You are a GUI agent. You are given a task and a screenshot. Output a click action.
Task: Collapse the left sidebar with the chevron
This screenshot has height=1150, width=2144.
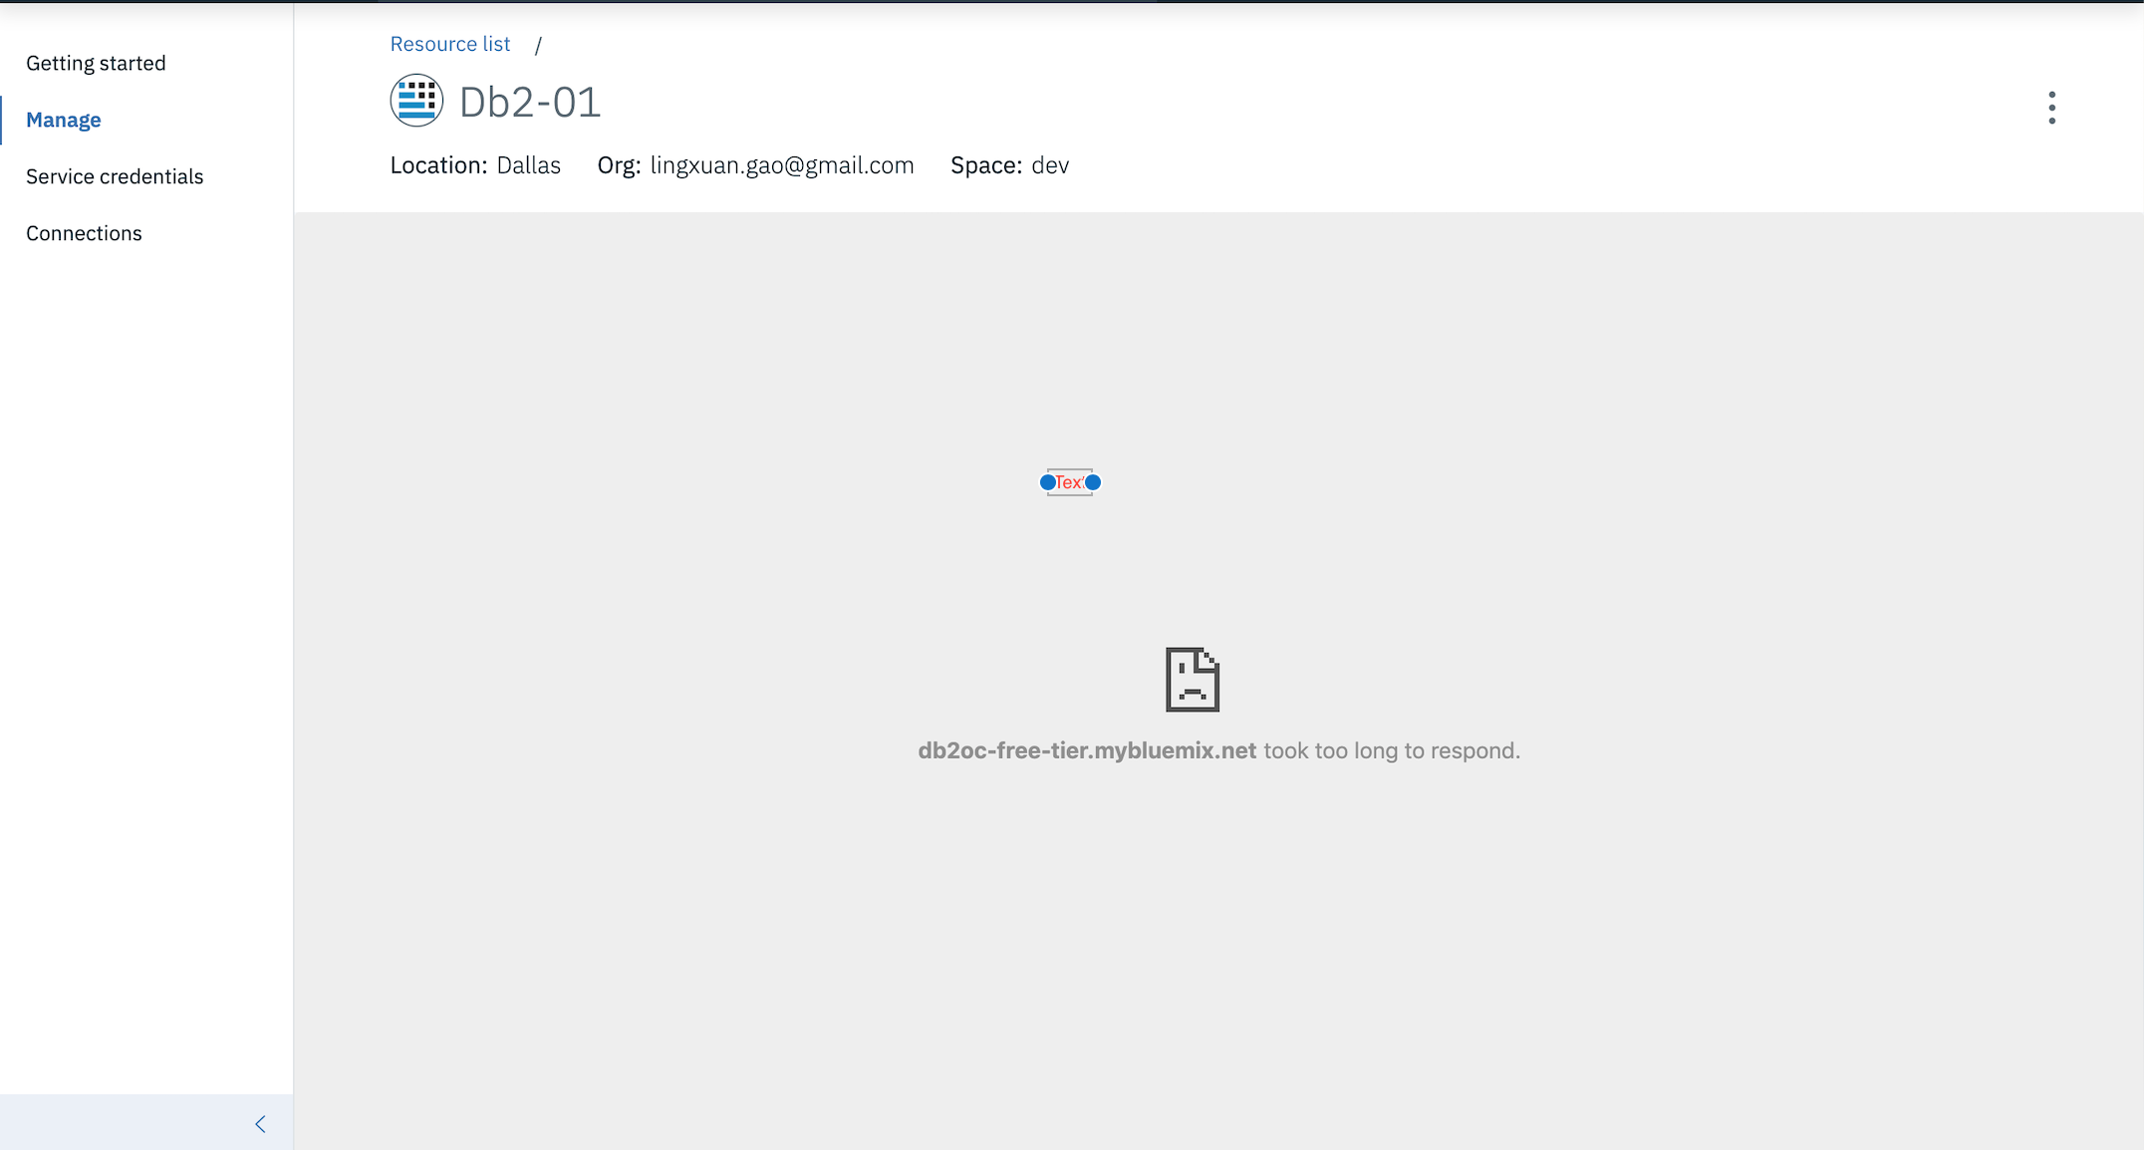[260, 1123]
